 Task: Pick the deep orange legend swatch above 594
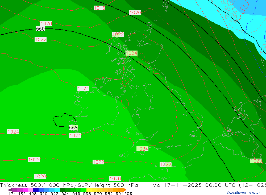coord(121,190)
